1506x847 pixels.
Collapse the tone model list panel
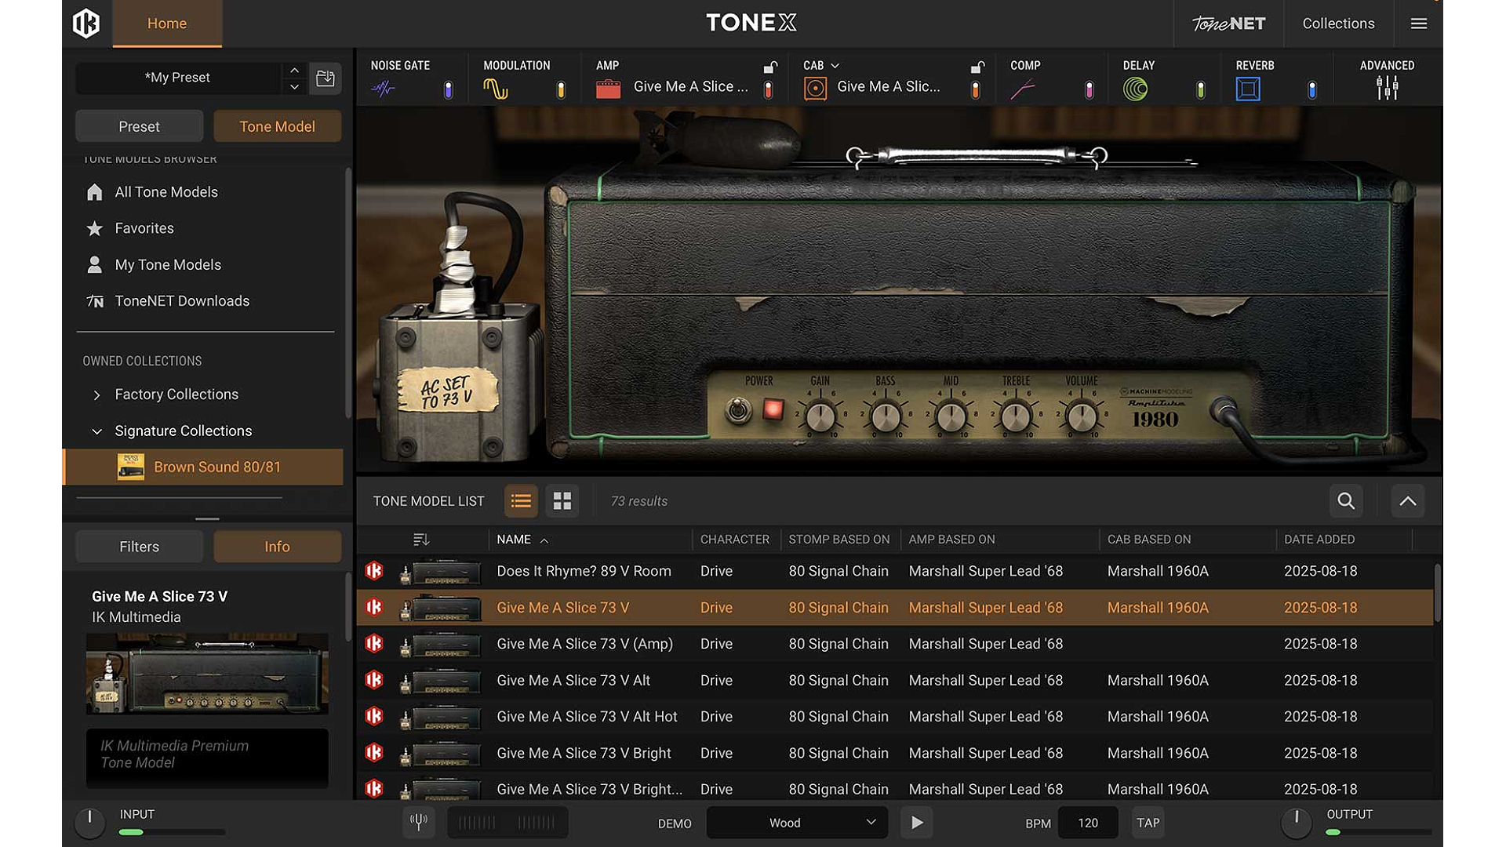pos(1408,500)
